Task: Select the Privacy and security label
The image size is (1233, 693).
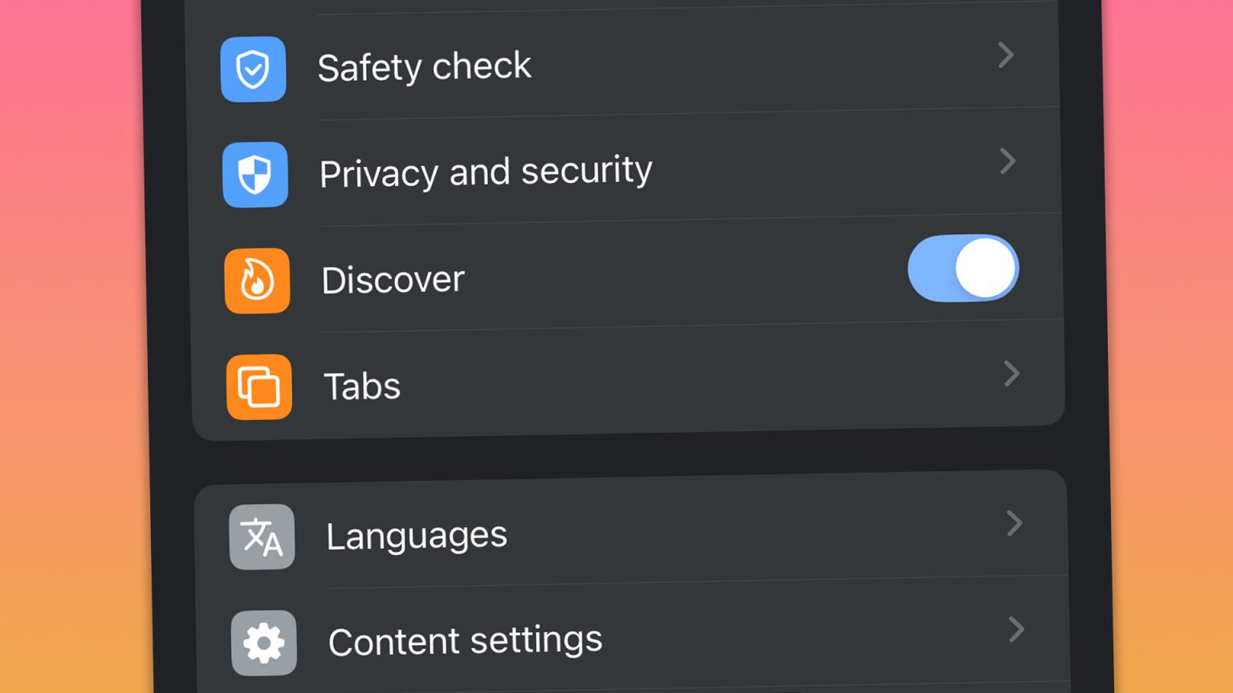Action: click(x=486, y=172)
